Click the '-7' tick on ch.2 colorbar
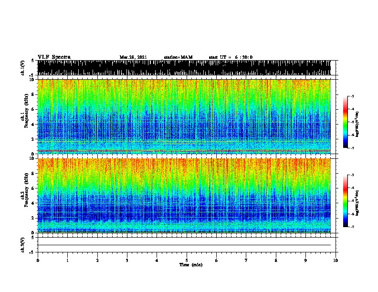This screenshot has height=292, width=378. coord(352,227)
